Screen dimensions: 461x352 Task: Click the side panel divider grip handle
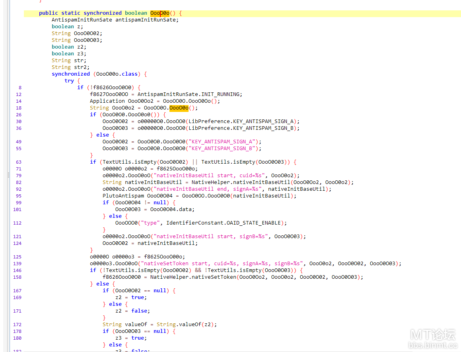pos(8,176)
